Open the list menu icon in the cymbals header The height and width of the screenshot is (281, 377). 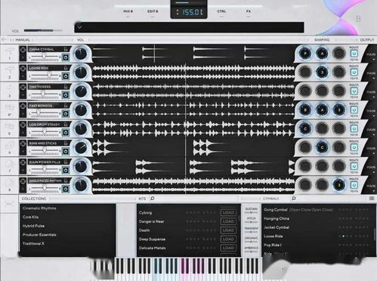[x=372, y=199]
